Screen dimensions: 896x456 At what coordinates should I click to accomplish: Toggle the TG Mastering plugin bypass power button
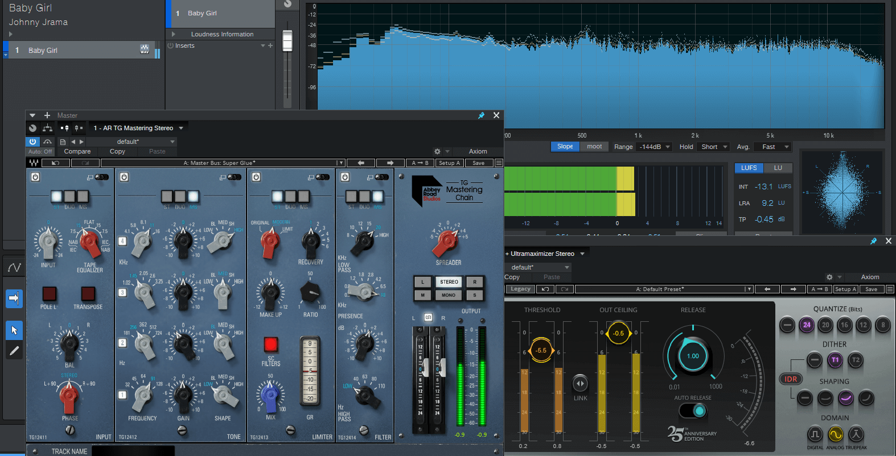pos(32,142)
